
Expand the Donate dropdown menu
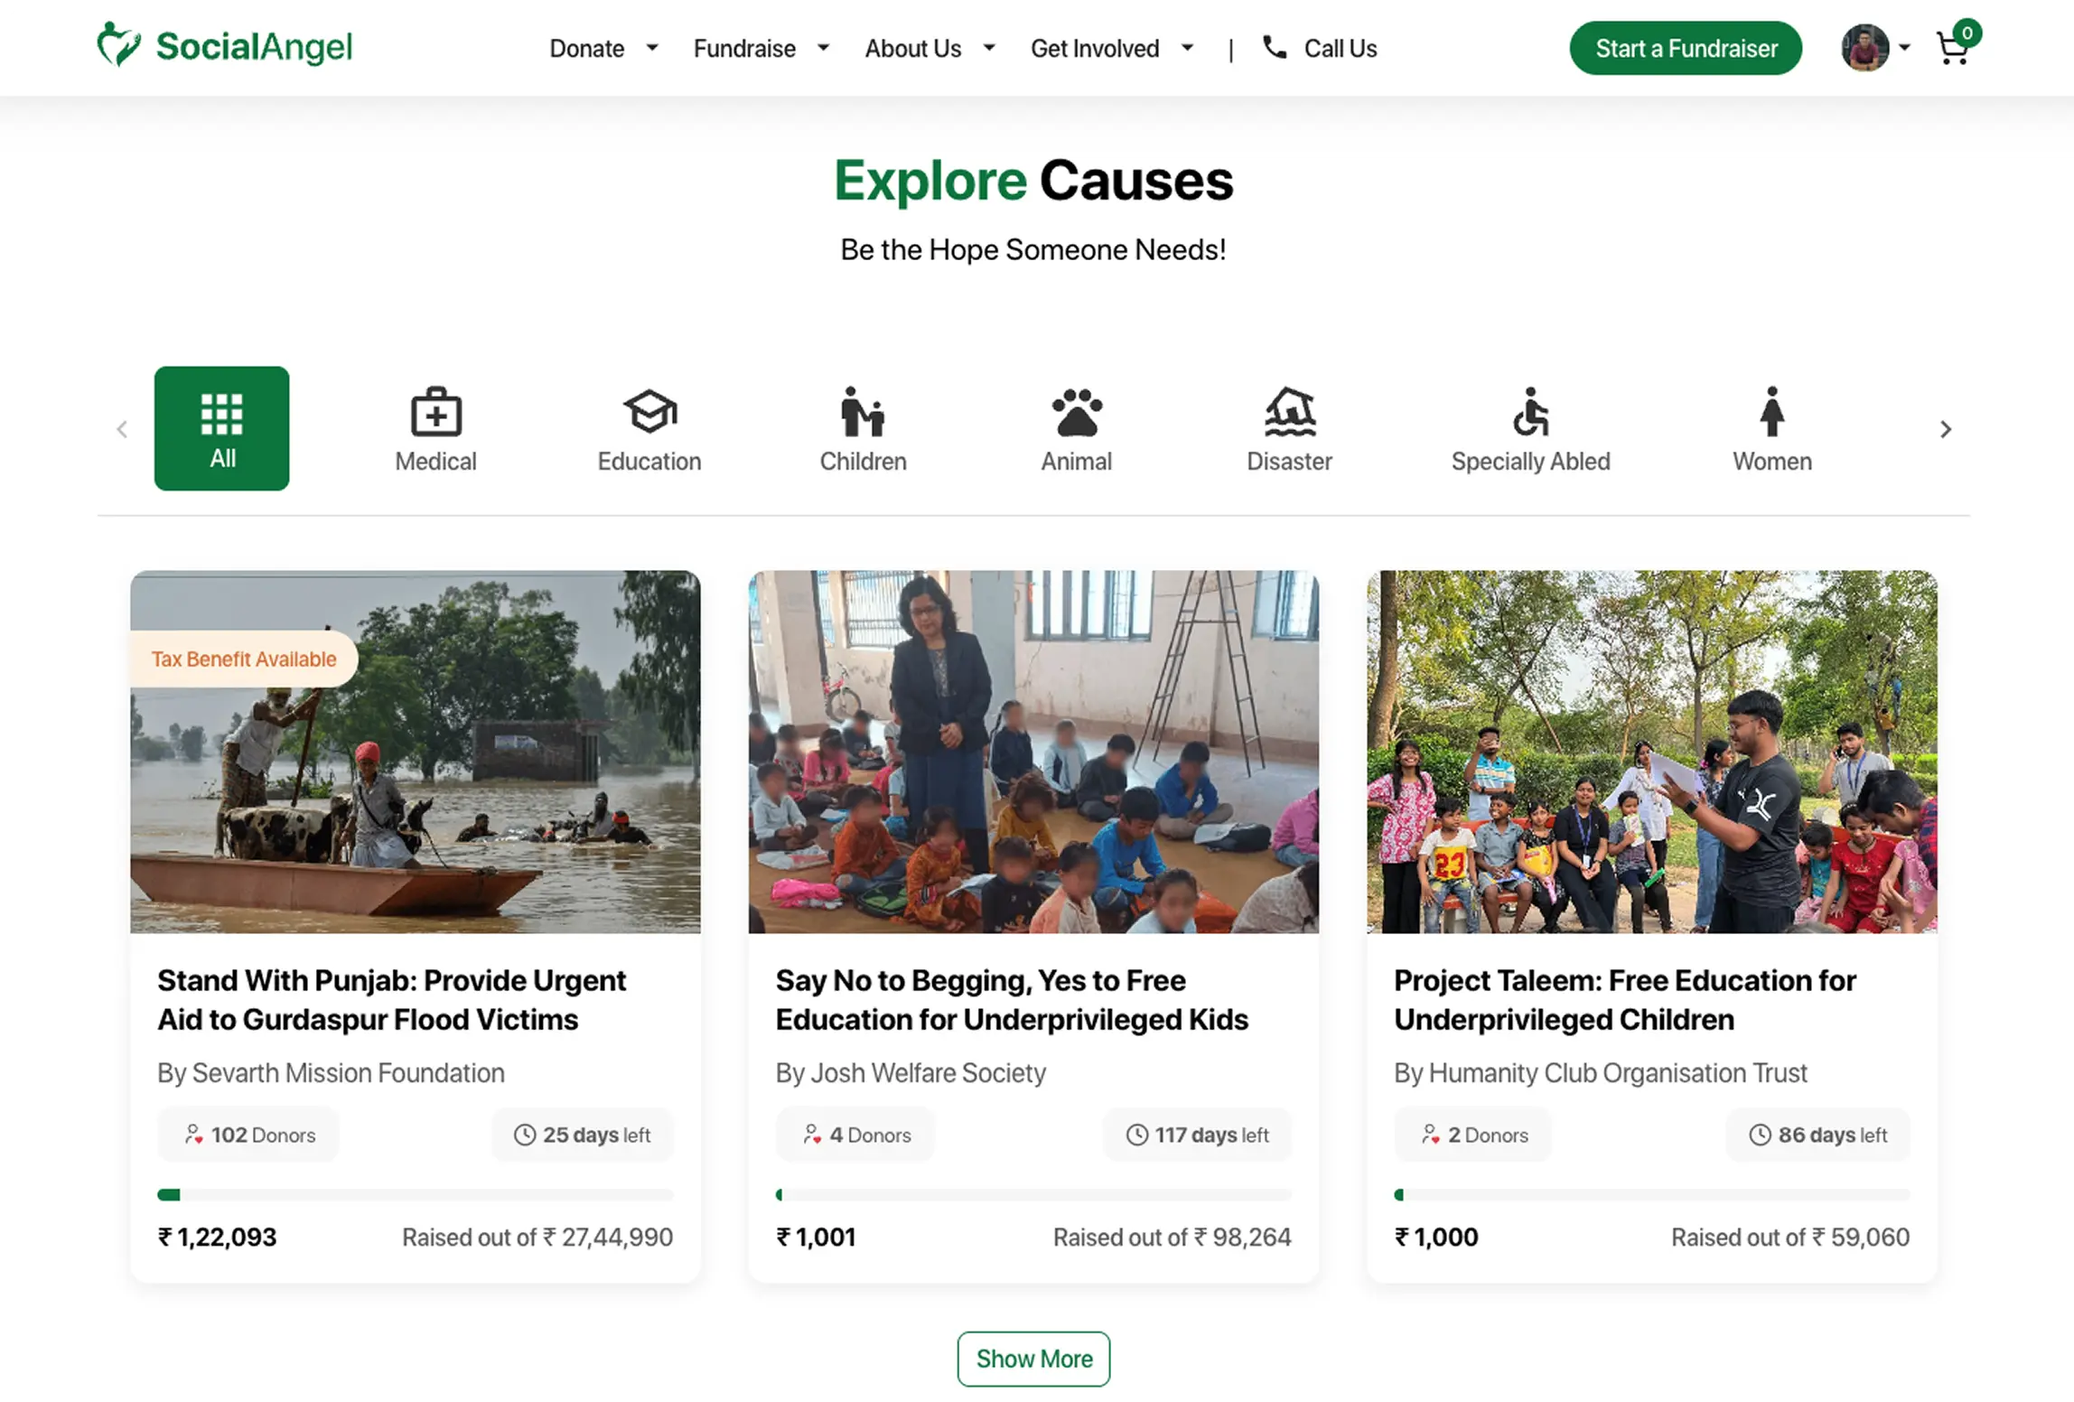pyautogui.click(x=603, y=49)
